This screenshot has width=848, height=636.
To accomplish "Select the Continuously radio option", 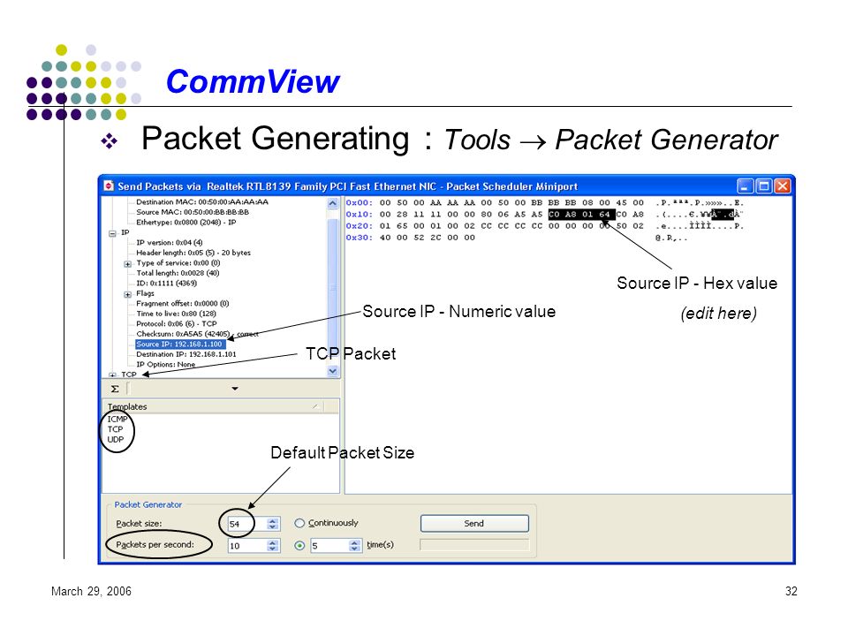I will [x=299, y=523].
